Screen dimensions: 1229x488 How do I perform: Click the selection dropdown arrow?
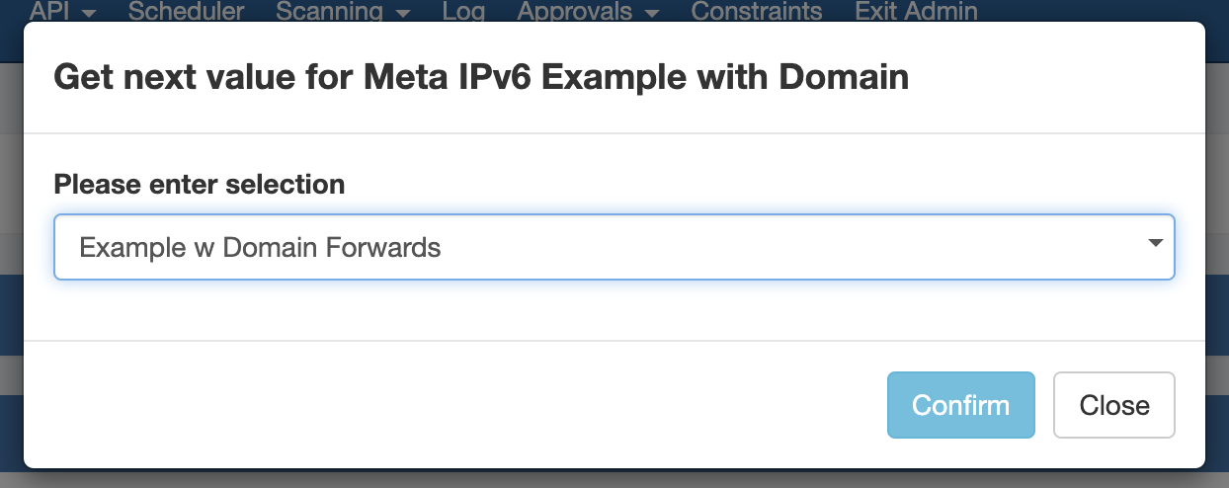tap(1155, 244)
